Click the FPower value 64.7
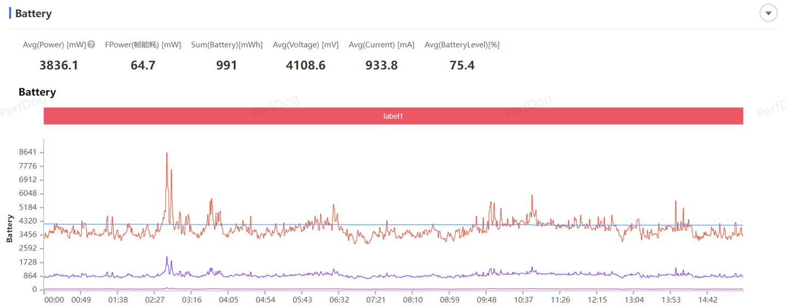Viewport: 787px width, 306px height. point(143,65)
